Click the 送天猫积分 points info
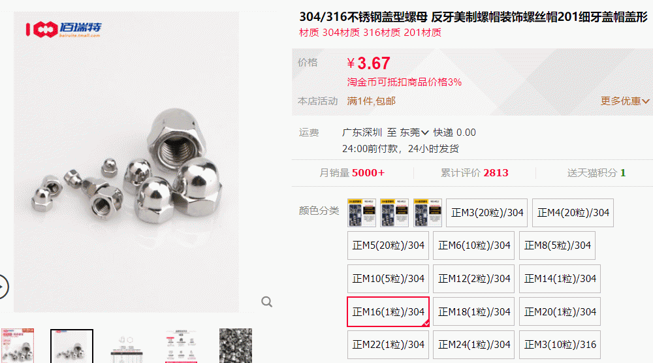Screen dimensions: 653x363 click(596, 173)
